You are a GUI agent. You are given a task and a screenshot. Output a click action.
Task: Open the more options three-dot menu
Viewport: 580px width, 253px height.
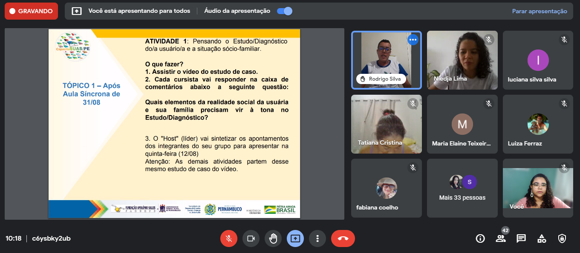click(x=317, y=238)
